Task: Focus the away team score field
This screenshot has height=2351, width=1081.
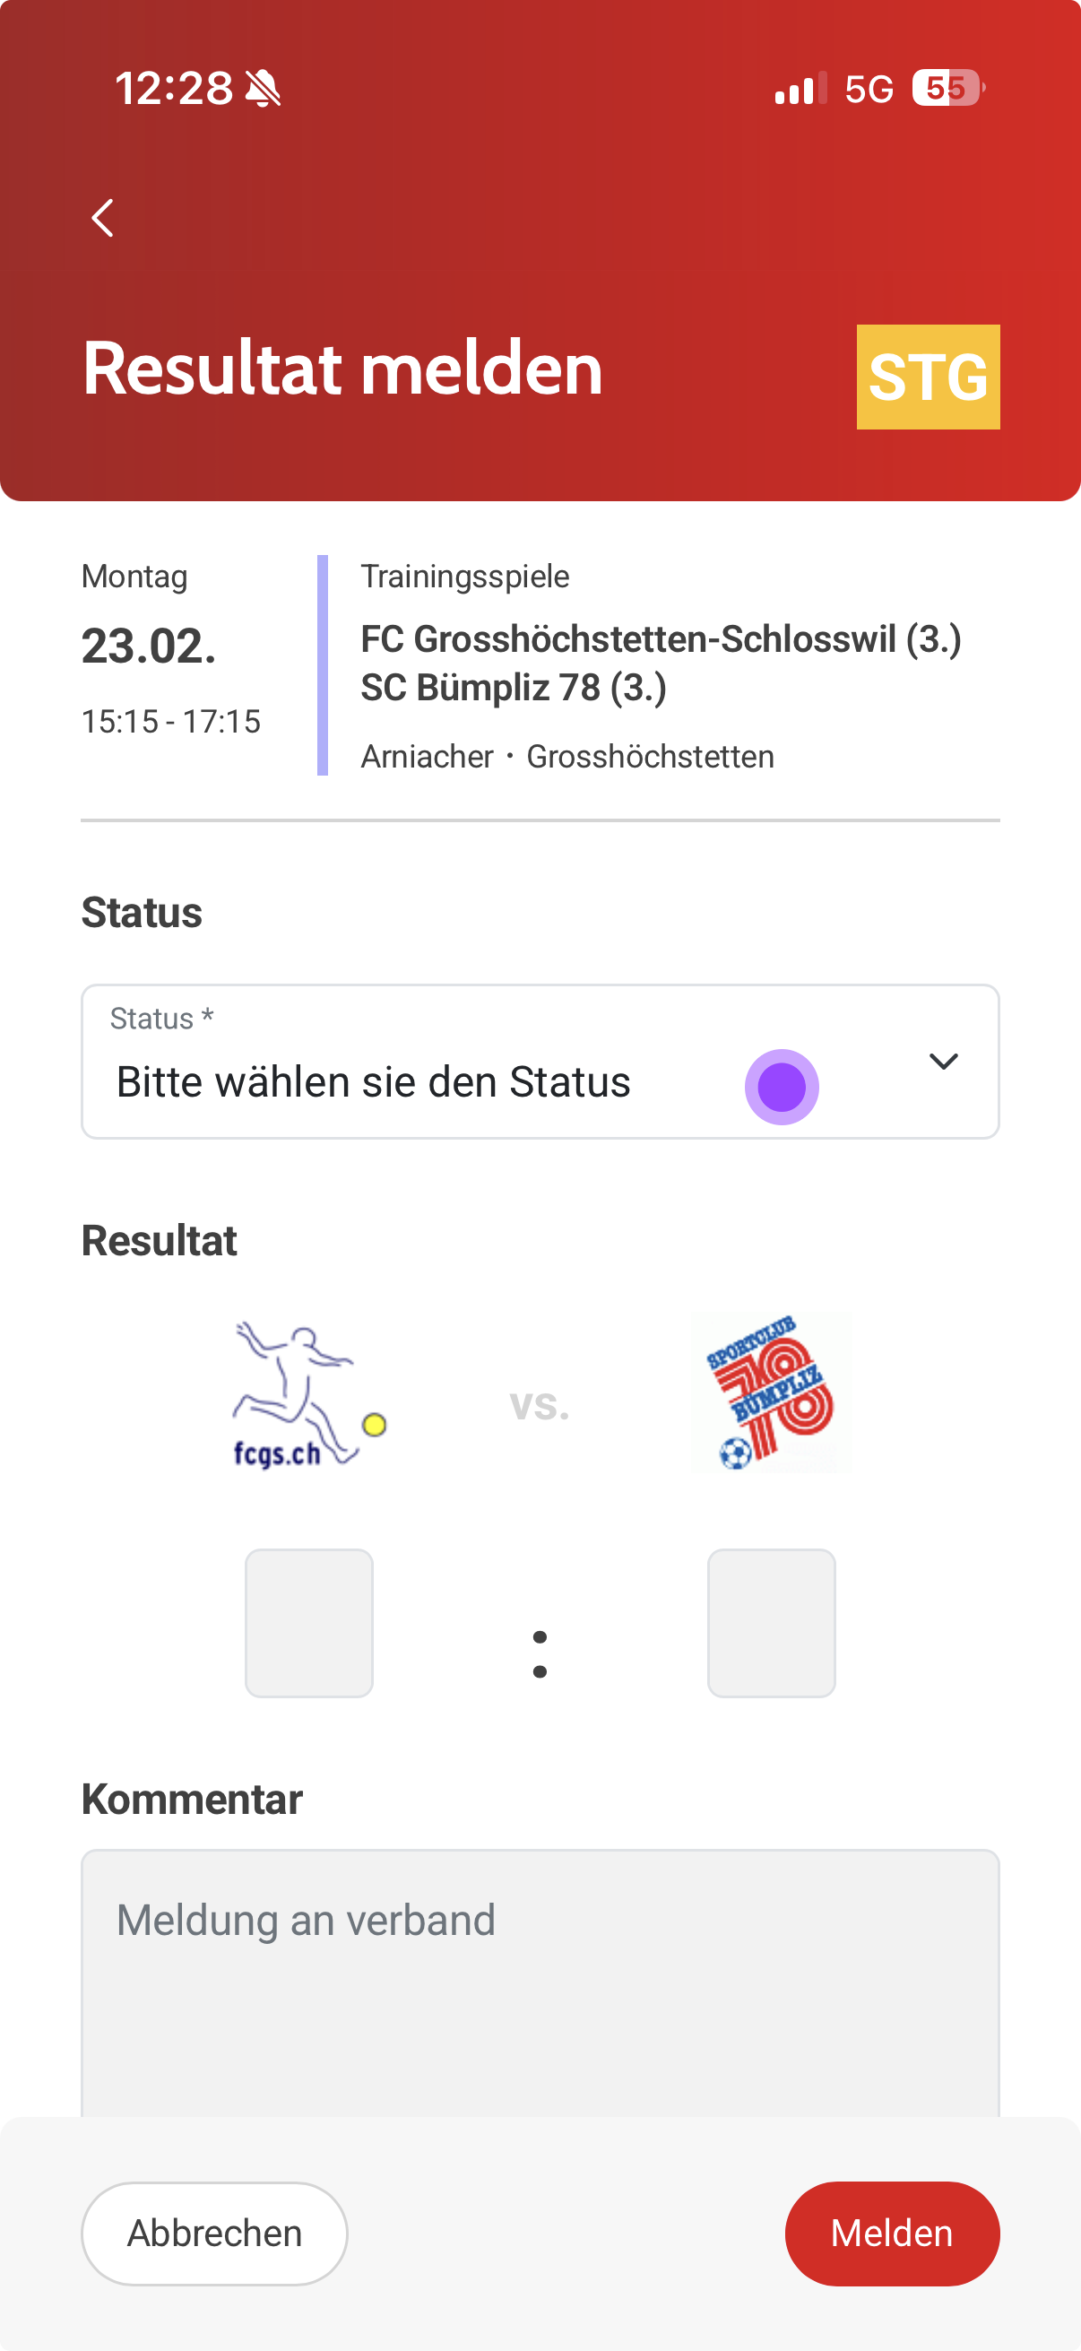Action: pos(771,1623)
